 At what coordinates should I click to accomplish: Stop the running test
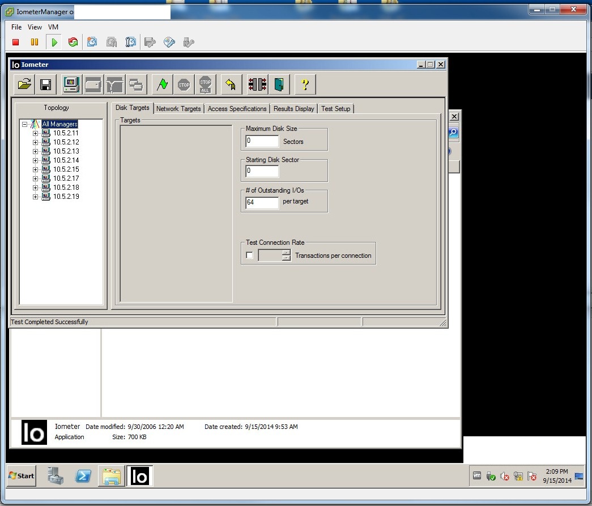pyautogui.click(x=184, y=84)
